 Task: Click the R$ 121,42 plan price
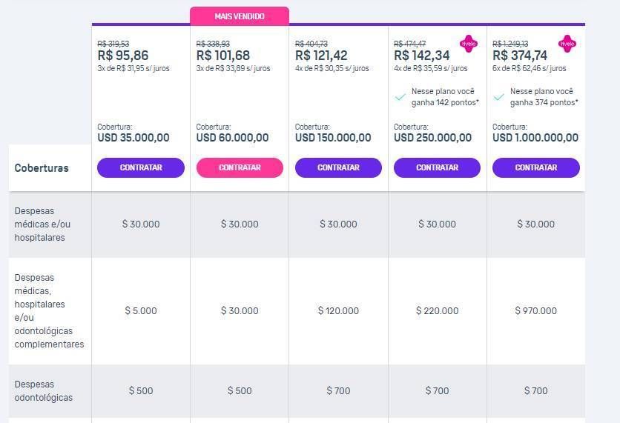(x=321, y=56)
